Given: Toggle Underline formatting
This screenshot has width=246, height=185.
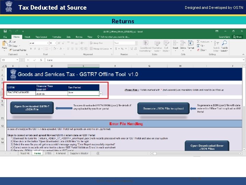Looking at the screenshot, I should click(39, 49).
